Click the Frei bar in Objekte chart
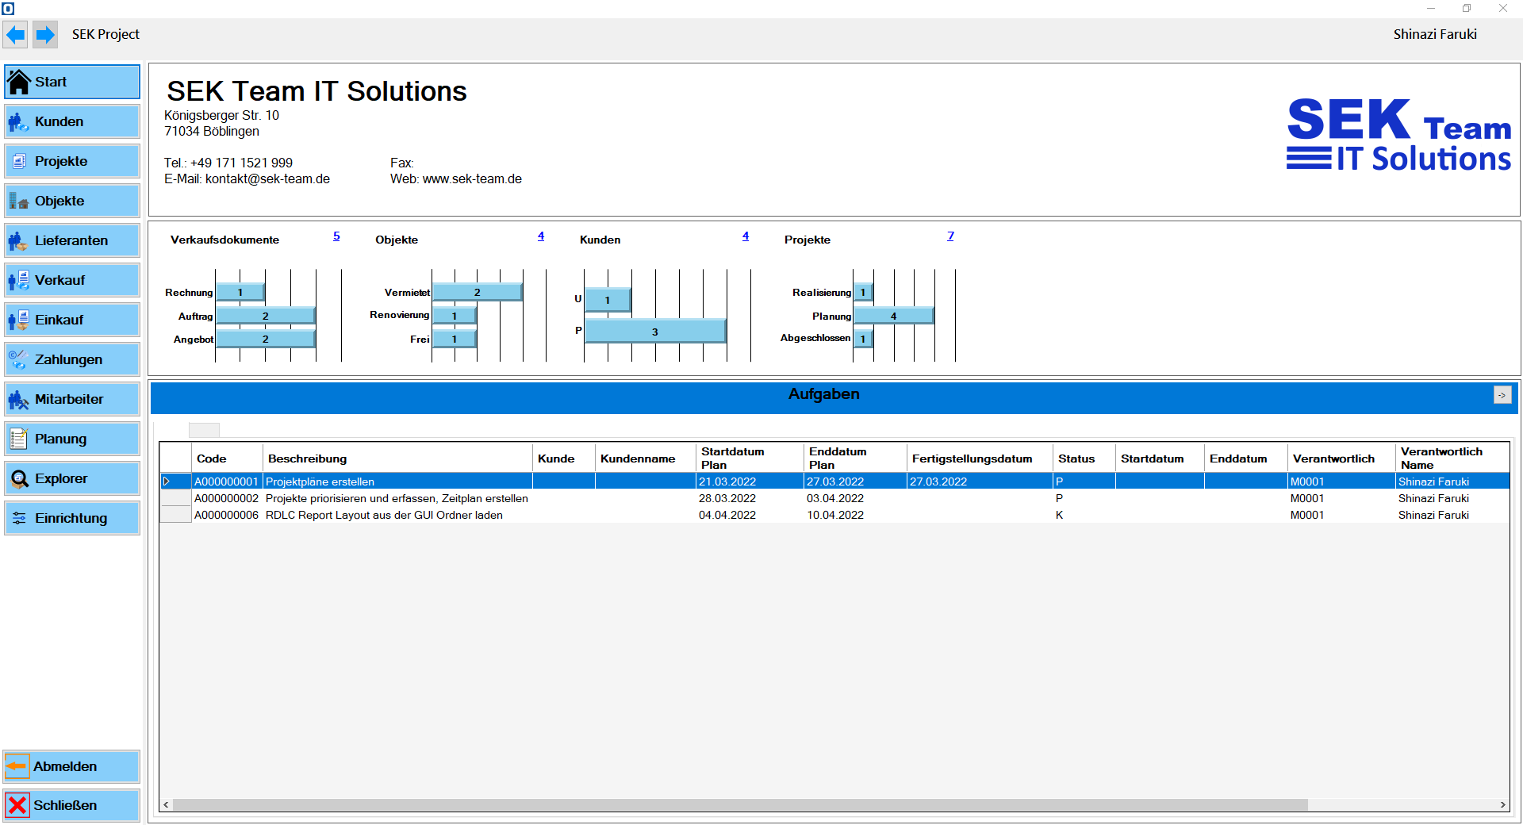1523x825 pixels. (x=455, y=339)
